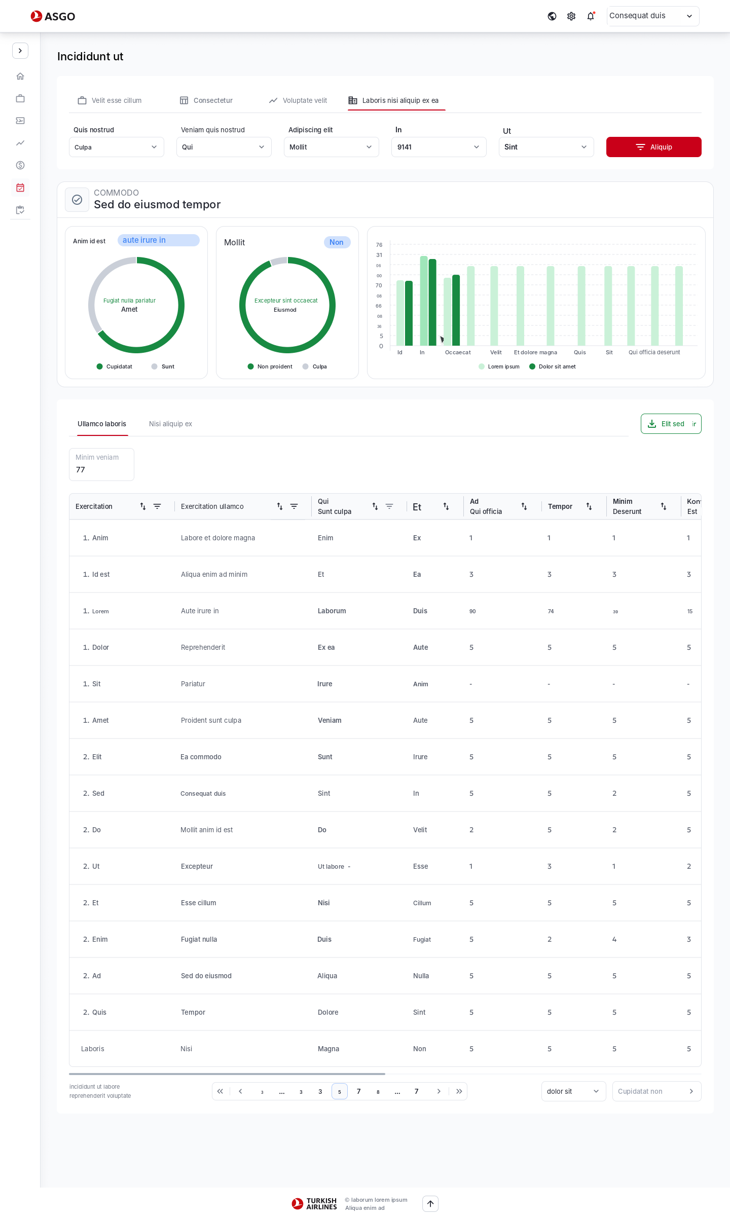The height and width of the screenshot is (1220, 730).
Task: Click the red Aliquip filter button
Action: pos(654,147)
